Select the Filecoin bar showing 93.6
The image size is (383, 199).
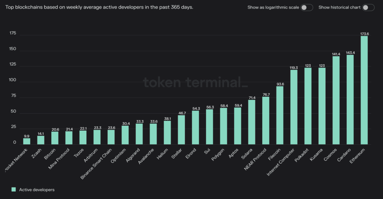[x=280, y=115]
